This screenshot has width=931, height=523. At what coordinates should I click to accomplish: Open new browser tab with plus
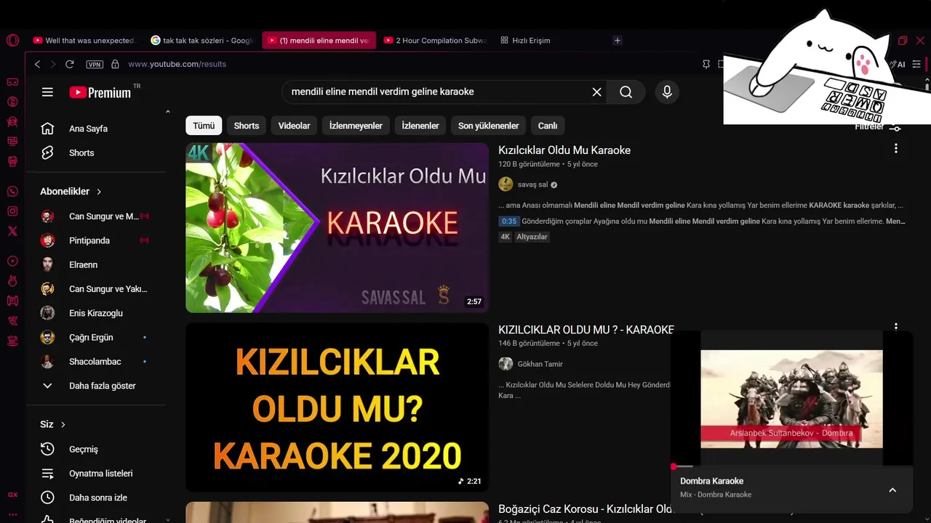[x=618, y=41]
